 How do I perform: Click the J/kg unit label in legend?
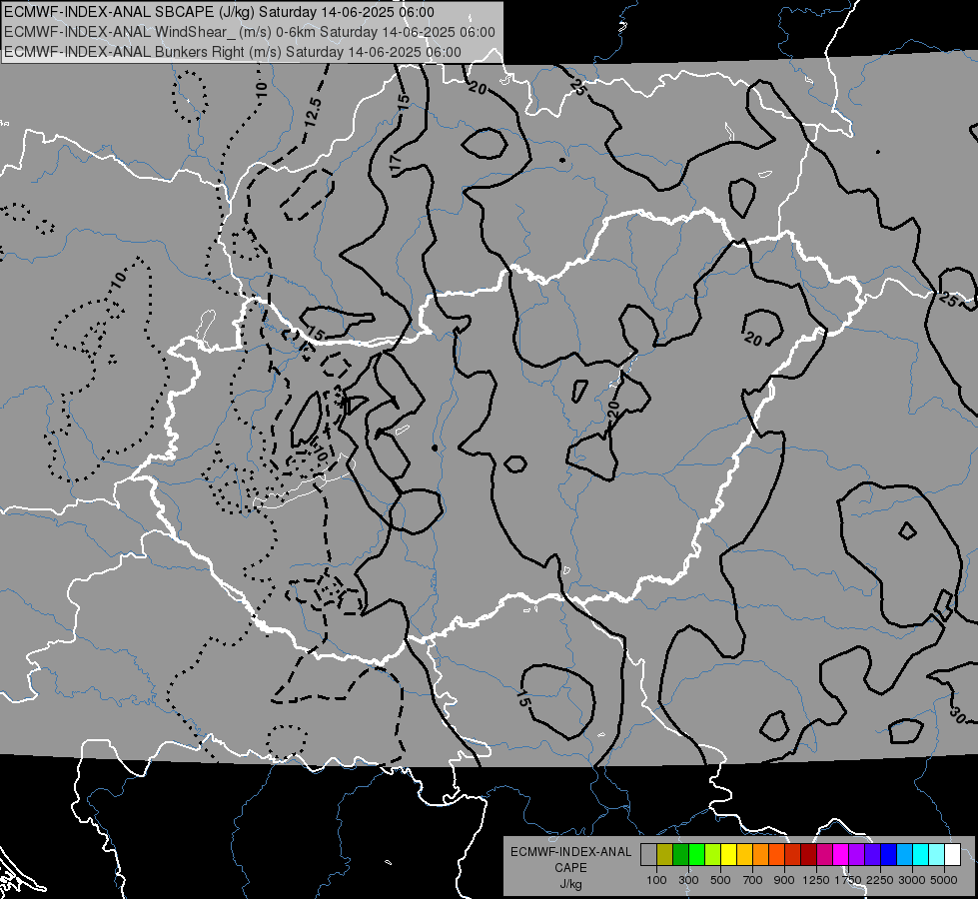click(x=570, y=884)
